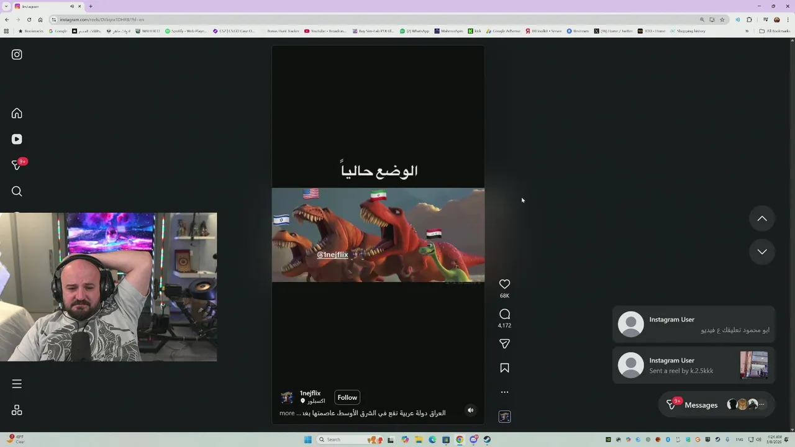The width and height of the screenshot is (795, 447).
Task: Go to next reel with down arrow
Action: (x=762, y=251)
